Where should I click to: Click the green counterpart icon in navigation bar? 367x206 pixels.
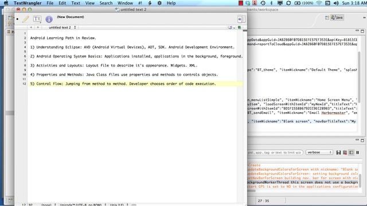point(240,27)
